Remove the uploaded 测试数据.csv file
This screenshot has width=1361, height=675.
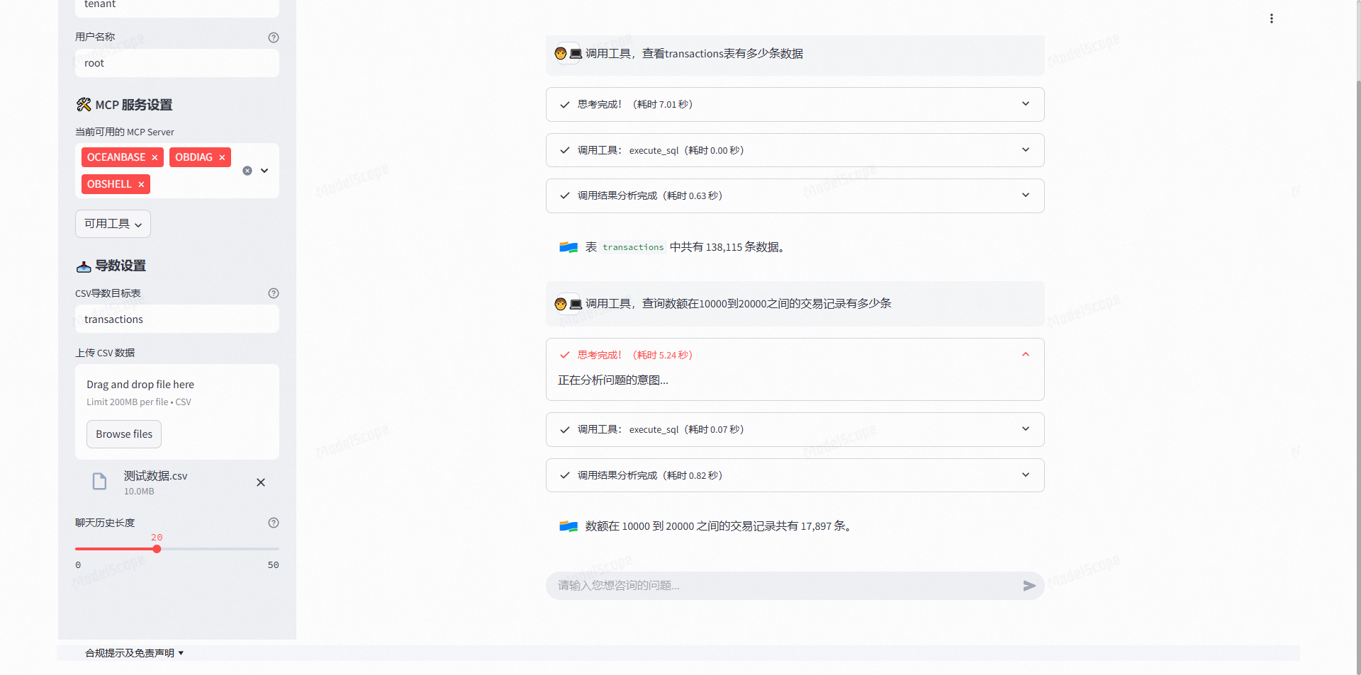tap(261, 482)
